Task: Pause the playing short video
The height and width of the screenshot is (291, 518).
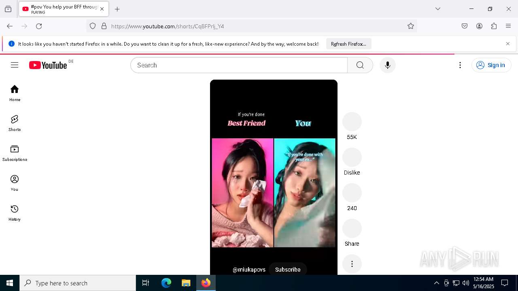Action: click(274, 178)
